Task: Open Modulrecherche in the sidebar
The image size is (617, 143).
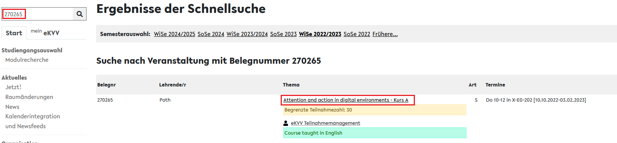Action: point(27,60)
